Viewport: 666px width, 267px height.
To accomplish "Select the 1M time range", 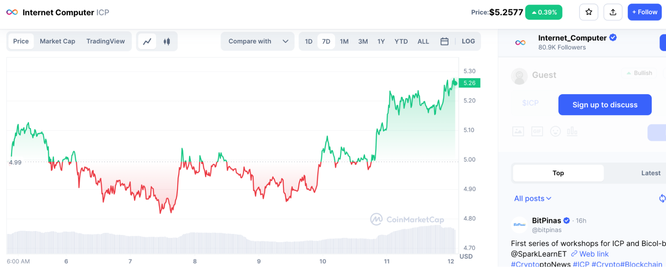I will 344,42.
